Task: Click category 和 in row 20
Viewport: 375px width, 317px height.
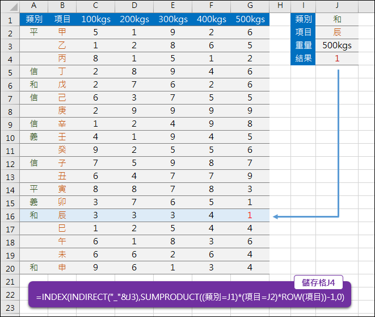Action: point(33,267)
